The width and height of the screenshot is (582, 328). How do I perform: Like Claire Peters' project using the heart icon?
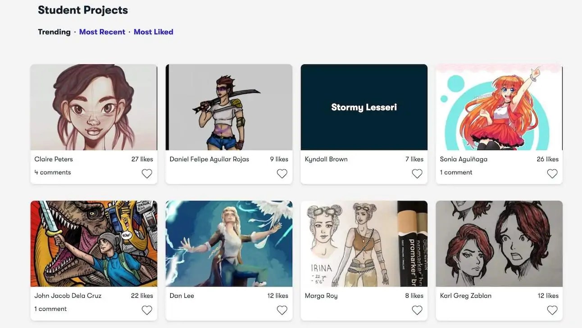click(146, 173)
